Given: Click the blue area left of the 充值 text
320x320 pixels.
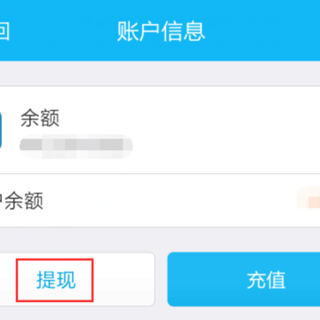Looking at the screenshot, I should (207, 279).
